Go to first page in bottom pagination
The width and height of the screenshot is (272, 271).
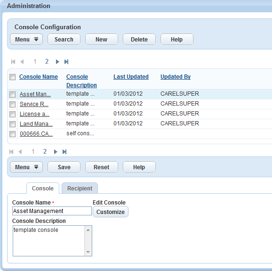(x=11, y=152)
